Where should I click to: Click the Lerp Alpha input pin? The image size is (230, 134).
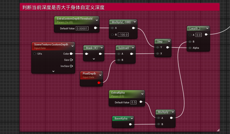[x=190, y=48]
